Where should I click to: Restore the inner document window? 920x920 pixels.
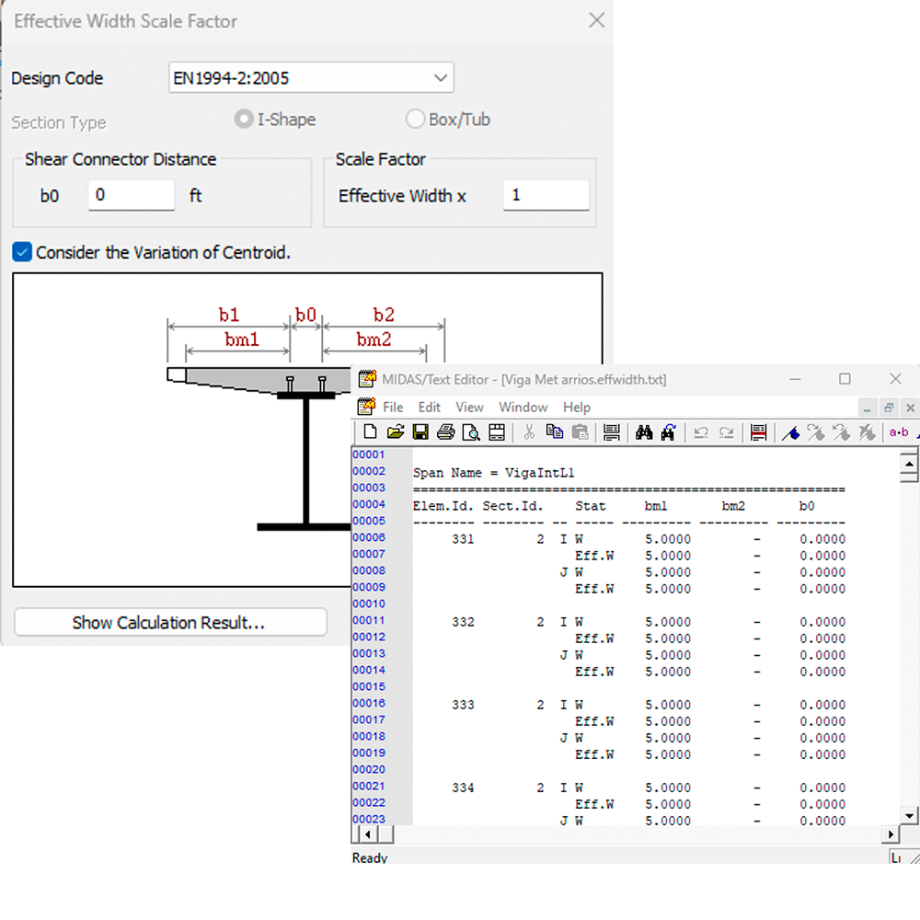(889, 408)
